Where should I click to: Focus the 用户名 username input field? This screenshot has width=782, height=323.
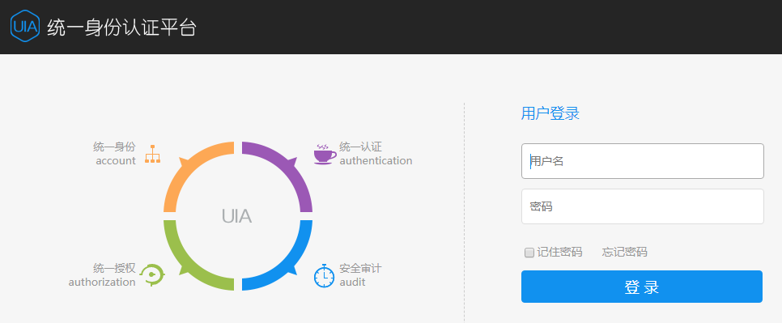pyautogui.click(x=643, y=161)
